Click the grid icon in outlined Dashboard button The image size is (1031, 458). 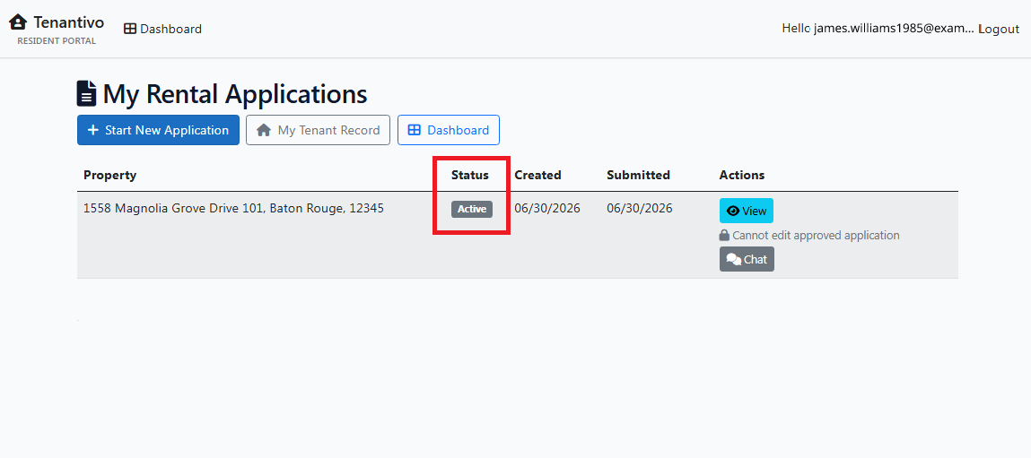pyautogui.click(x=415, y=130)
